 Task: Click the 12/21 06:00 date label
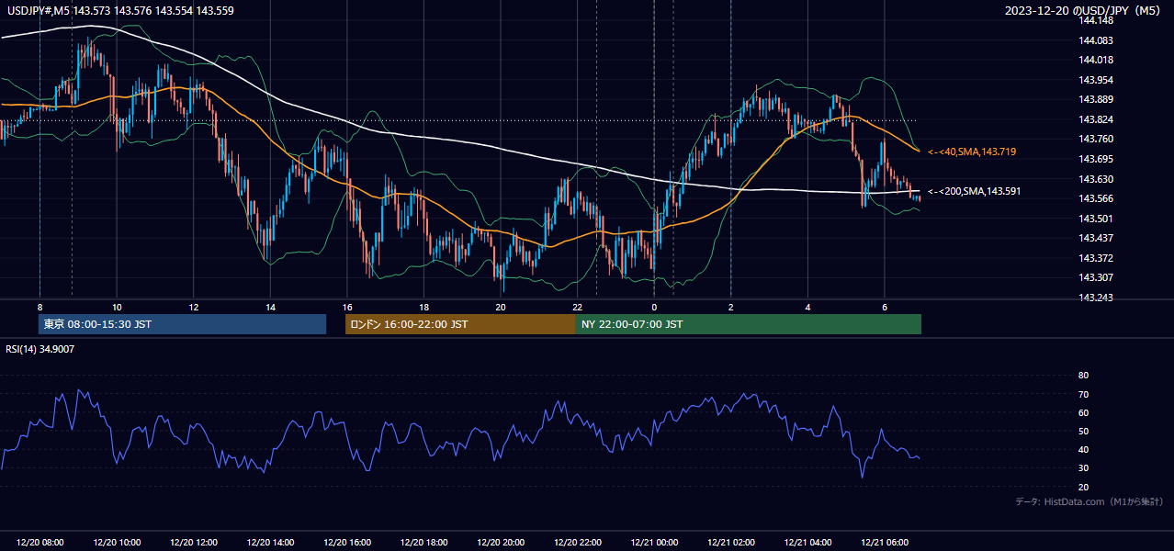pos(884,543)
